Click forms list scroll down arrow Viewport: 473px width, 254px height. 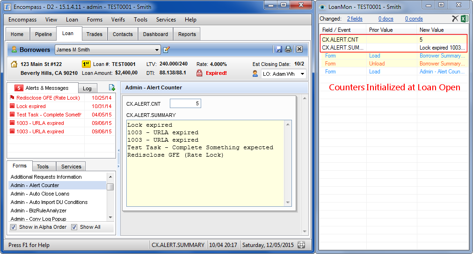pos(110,218)
